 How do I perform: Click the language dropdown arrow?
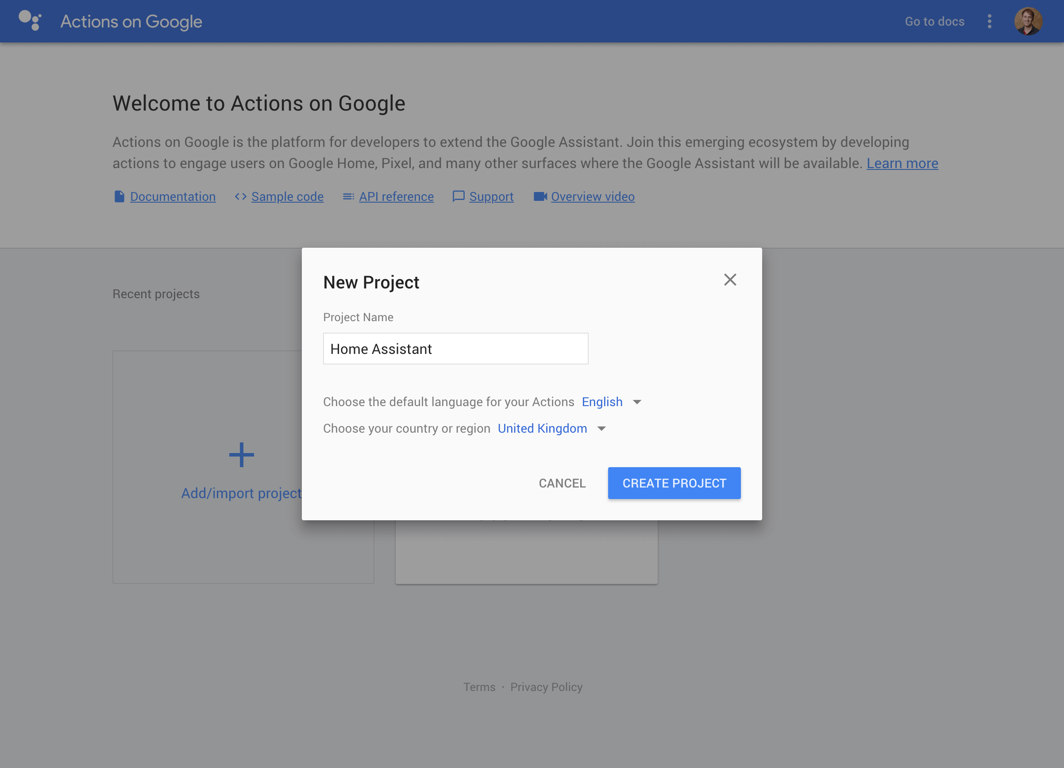(636, 402)
